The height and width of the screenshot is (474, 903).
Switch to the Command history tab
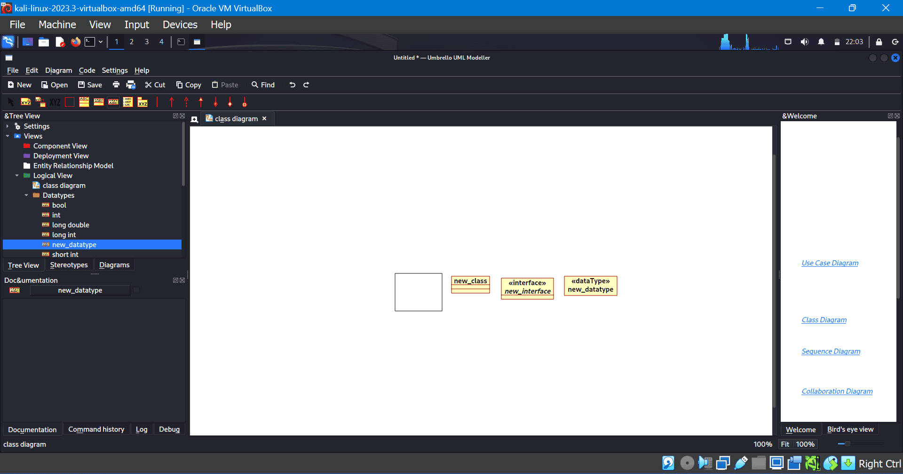tap(96, 429)
